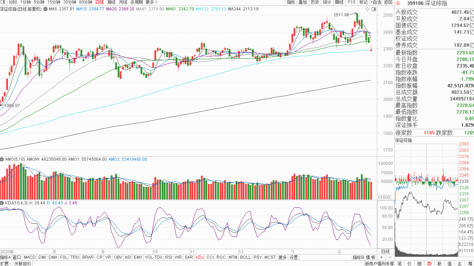This screenshot has width=474, height=266.
Task: Select the 1分钟 period
Action: tap(25, 2)
